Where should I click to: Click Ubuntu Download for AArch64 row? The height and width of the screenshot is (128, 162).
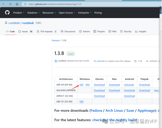pos(99,90)
